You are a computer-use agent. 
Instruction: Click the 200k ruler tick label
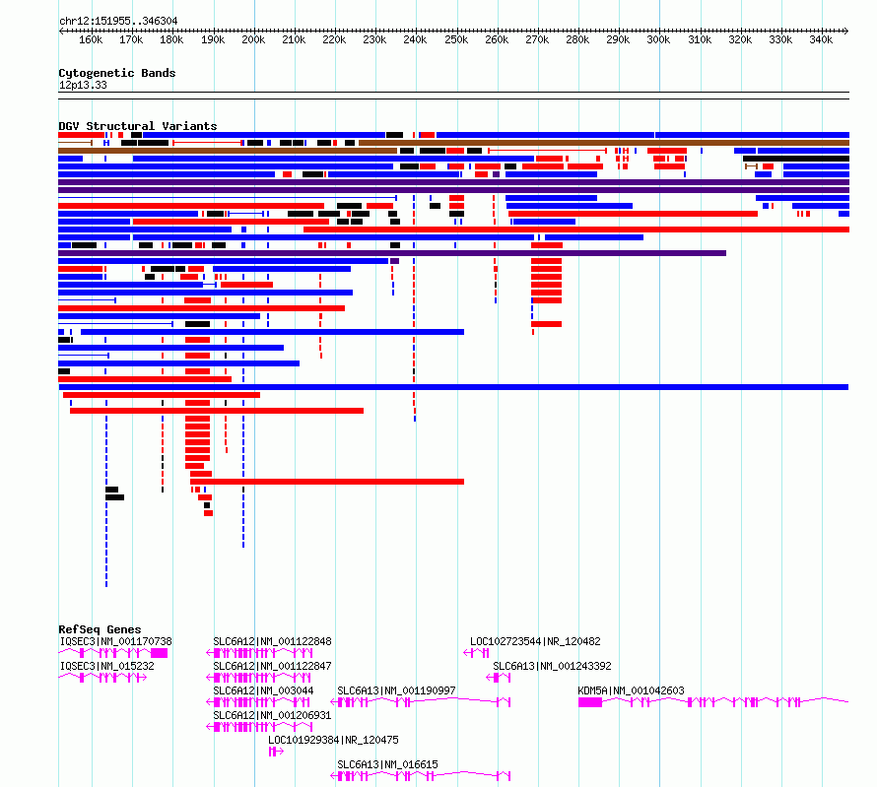(253, 39)
